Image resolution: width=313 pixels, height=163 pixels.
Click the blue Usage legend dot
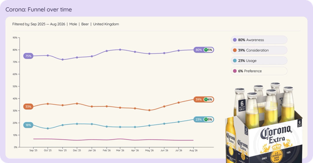tap(235, 60)
